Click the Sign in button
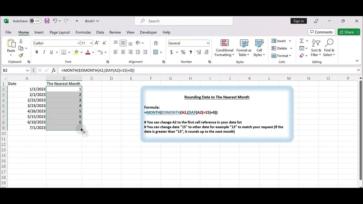 click(299, 21)
